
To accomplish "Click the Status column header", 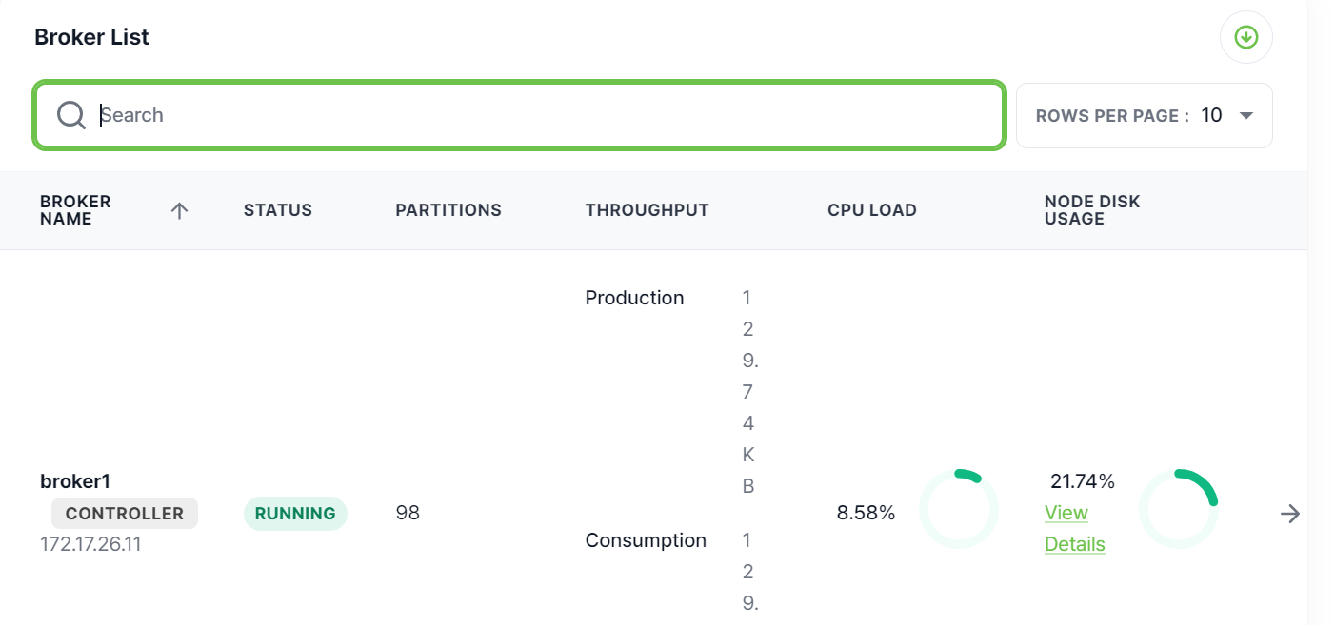I will point(277,210).
